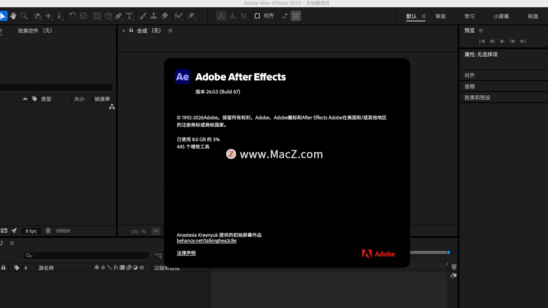Select the Pen tool

click(118, 16)
